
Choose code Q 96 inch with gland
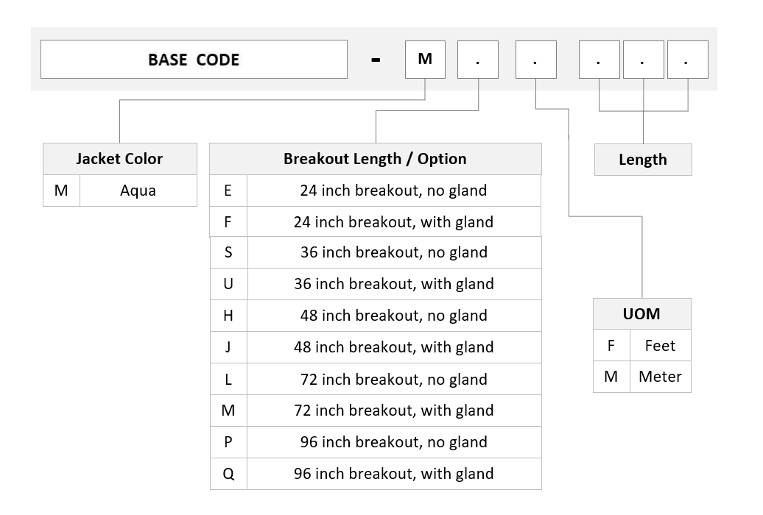376,474
